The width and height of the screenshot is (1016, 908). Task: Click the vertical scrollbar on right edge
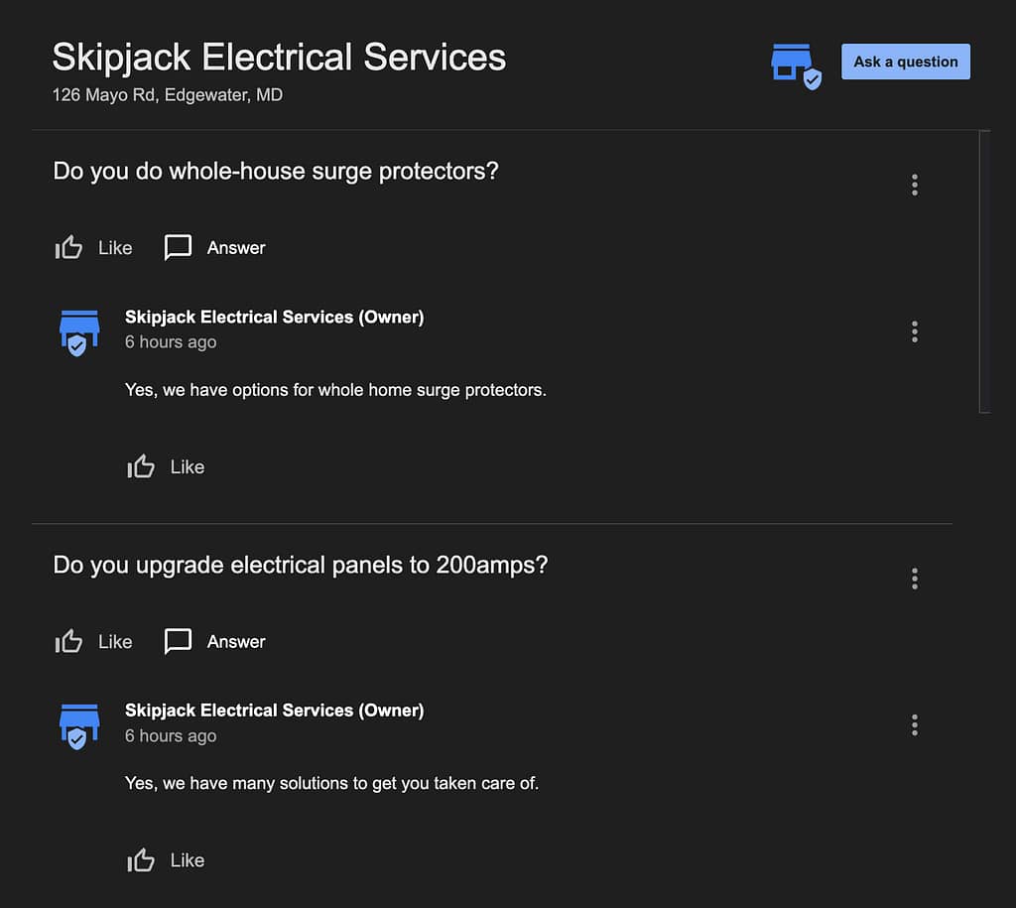(x=984, y=272)
